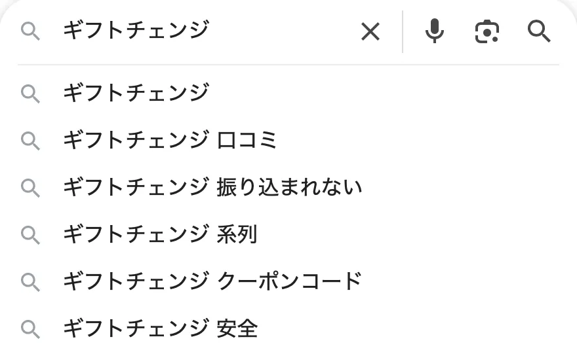Click magnifier icon beside 安全 suggestion

pos(30,328)
